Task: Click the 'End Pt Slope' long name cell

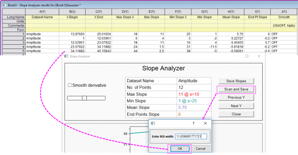Action: pos(258,17)
